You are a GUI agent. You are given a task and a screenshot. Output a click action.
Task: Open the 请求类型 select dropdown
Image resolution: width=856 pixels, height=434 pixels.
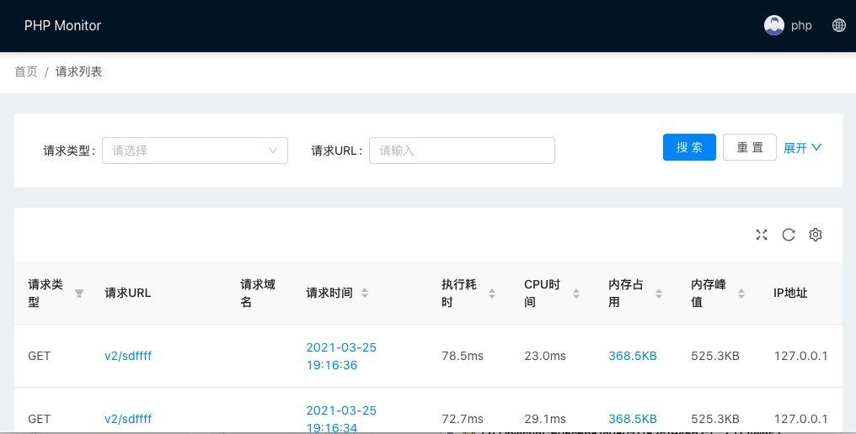tap(195, 151)
